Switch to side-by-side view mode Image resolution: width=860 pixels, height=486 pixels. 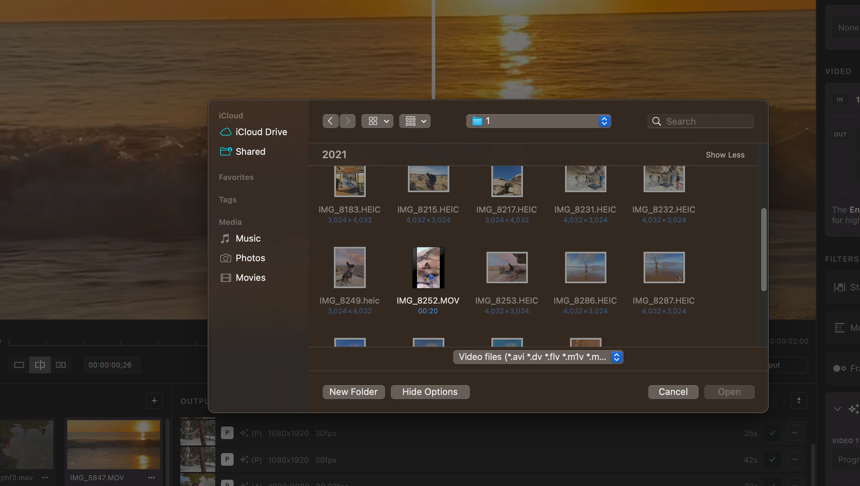[x=61, y=365]
